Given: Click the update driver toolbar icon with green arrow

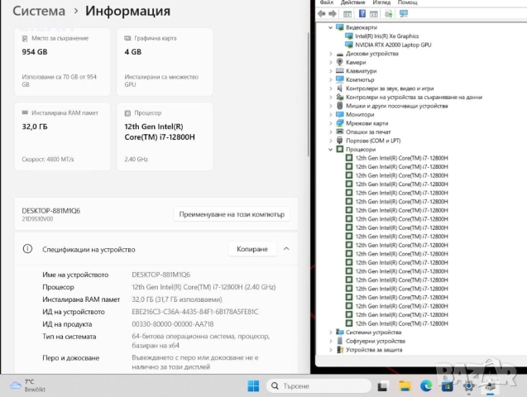Looking at the screenshot, I should tap(389, 14).
